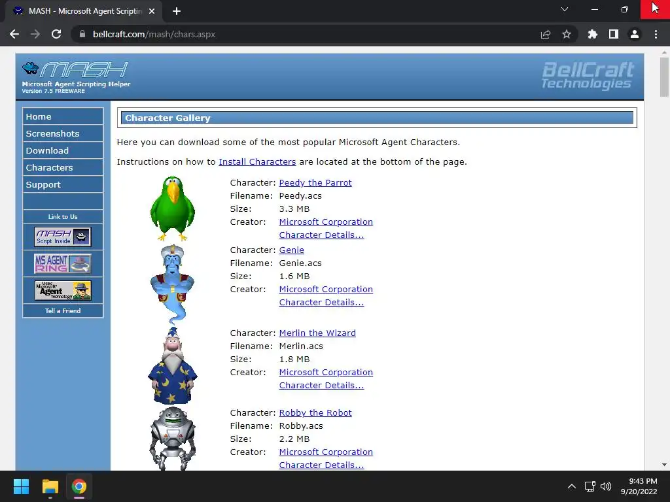This screenshot has height=502, width=670.
Task: Click the address bar URL field
Action: (x=308, y=34)
